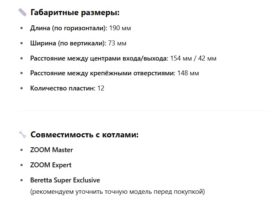271x204 pixels.
Task: Click the "Длина (по горизонтали)" label
Action: click(x=69, y=28)
